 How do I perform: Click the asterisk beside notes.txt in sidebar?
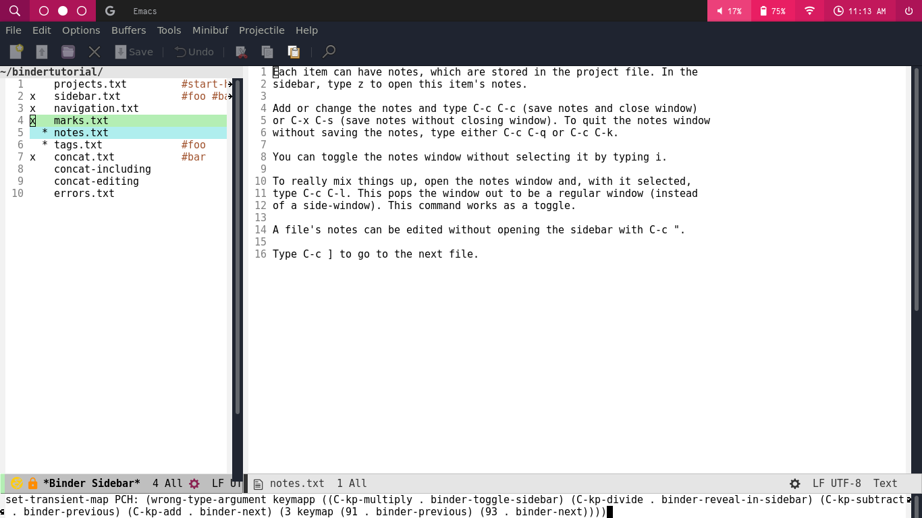point(45,133)
